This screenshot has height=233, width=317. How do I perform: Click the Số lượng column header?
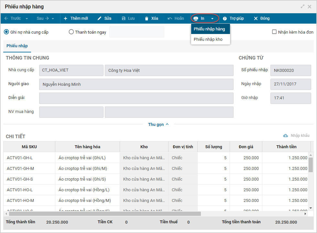point(214,147)
